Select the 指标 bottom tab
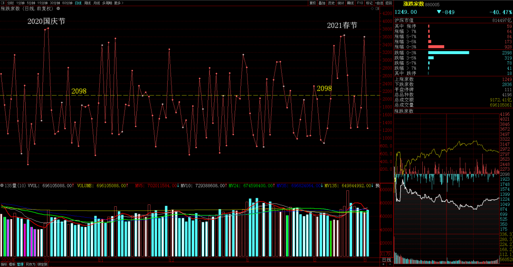The width and height of the screenshot is (513, 267). (4, 264)
